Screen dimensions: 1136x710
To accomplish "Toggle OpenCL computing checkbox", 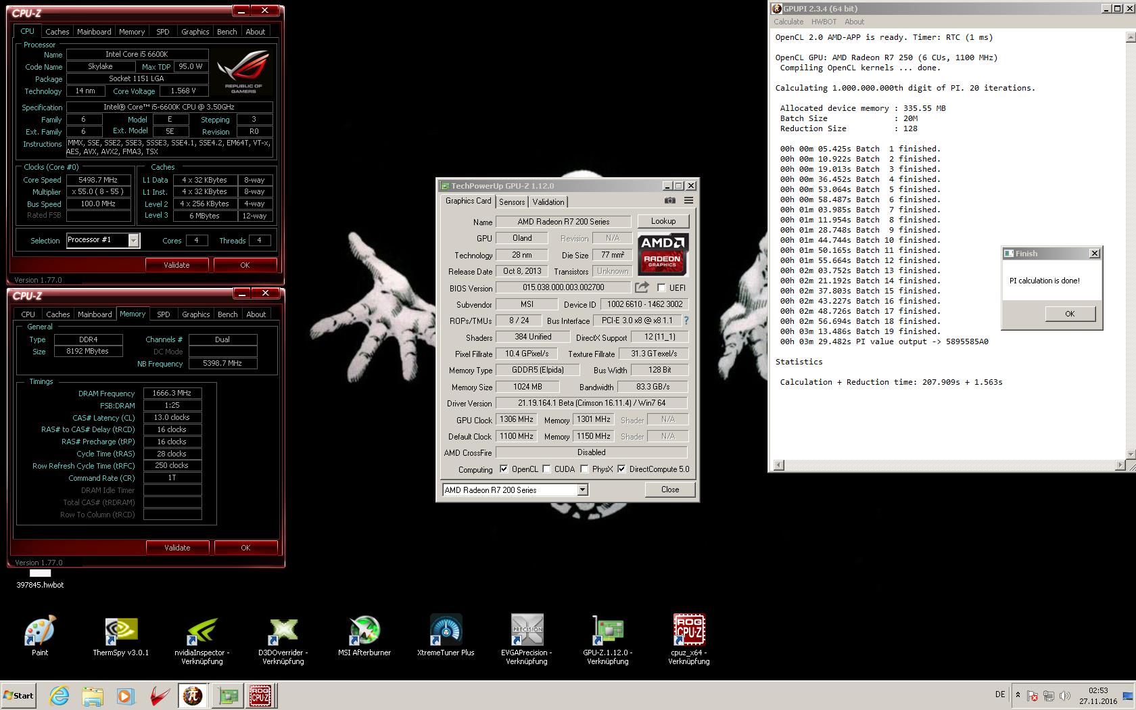I will coord(503,469).
